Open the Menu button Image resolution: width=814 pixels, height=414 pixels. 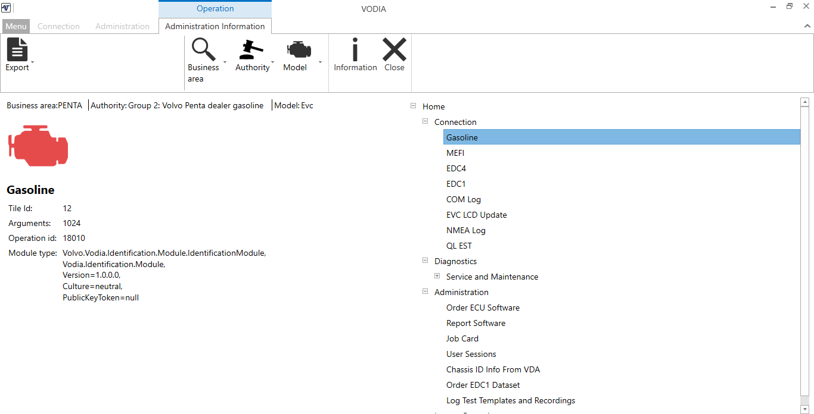tap(15, 26)
